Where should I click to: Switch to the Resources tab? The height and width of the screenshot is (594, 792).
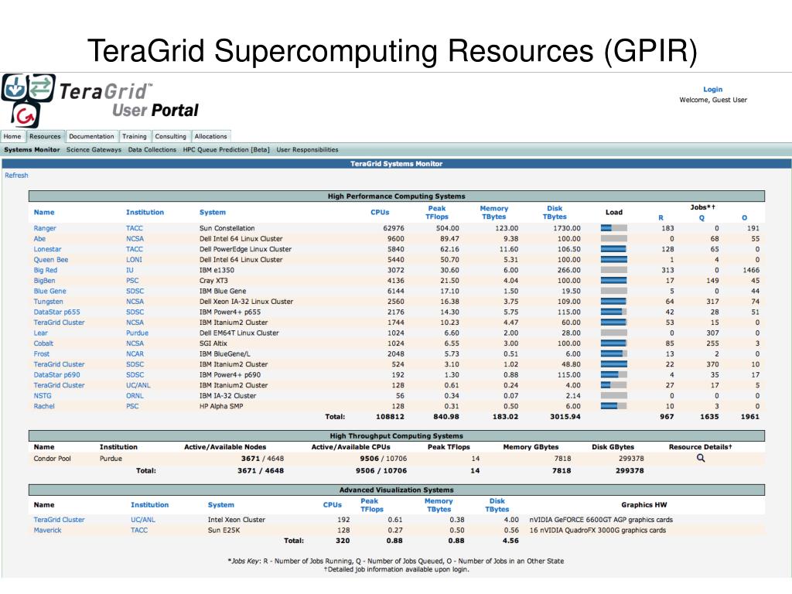pyautogui.click(x=45, y=136)
